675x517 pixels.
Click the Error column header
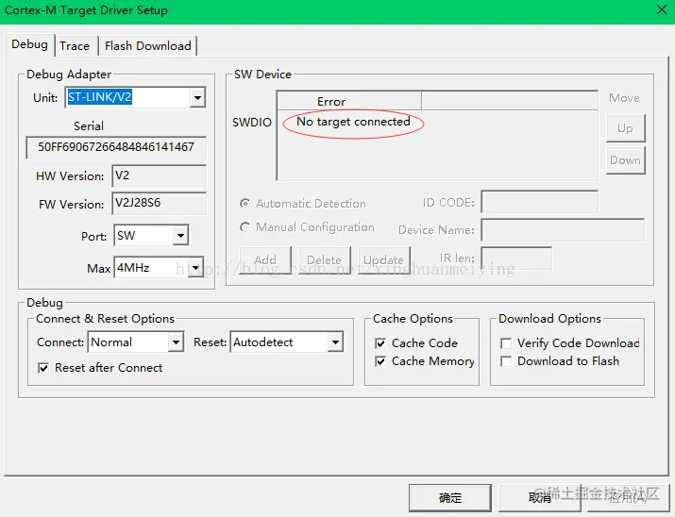pos(349,102)
